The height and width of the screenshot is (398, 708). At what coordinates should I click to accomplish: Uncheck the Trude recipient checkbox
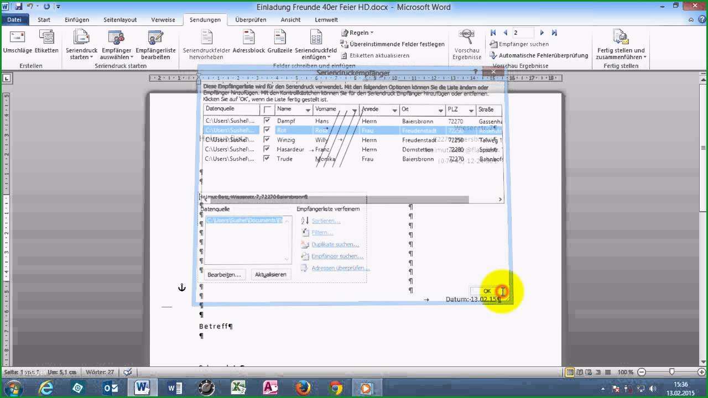click(267, 159)
